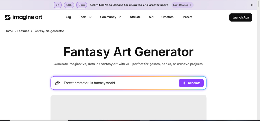Click the Launch App button

tap(241, 17)
